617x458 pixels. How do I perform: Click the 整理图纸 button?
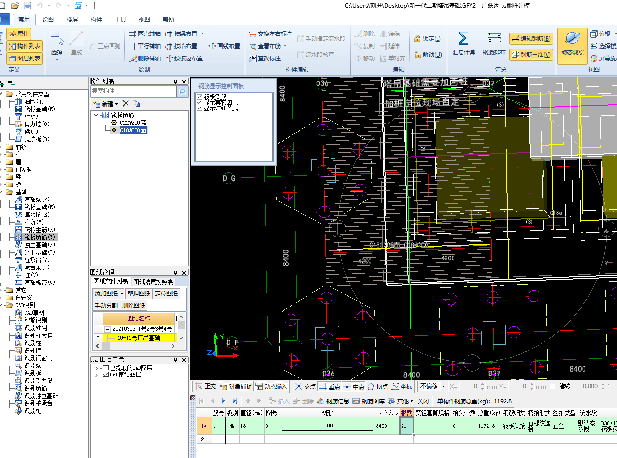pos(139,294)
